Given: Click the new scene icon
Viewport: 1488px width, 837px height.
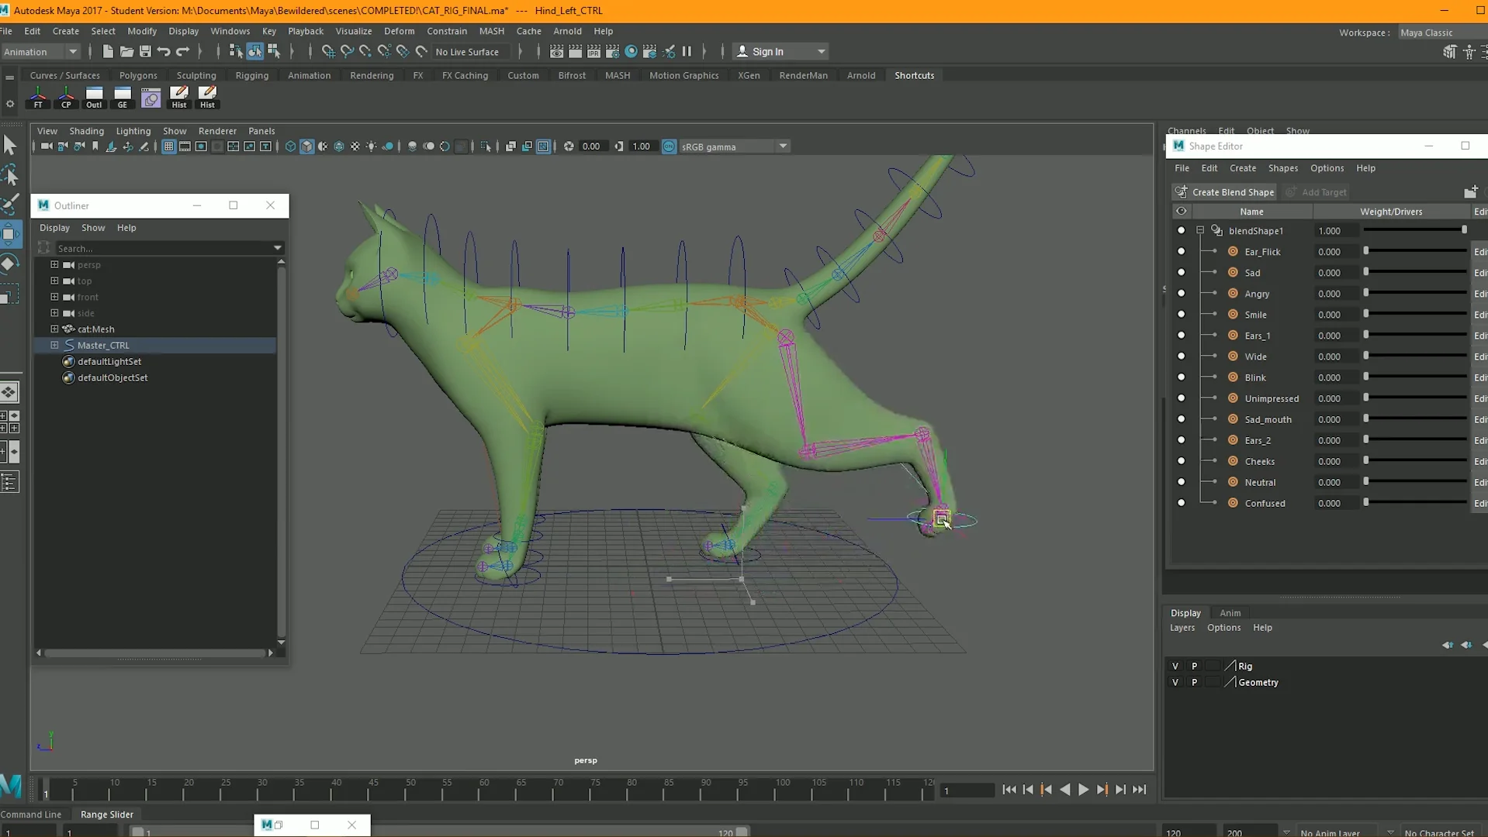Looking at the screenshot, I should point(108,52).
